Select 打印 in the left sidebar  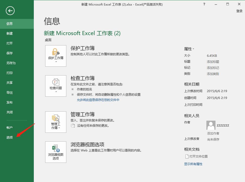point(9,73)
